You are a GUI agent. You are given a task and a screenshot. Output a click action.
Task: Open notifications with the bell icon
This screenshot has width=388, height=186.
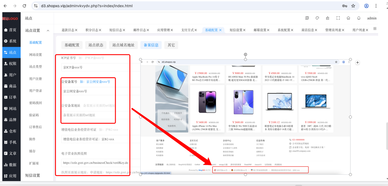point(359,18)
